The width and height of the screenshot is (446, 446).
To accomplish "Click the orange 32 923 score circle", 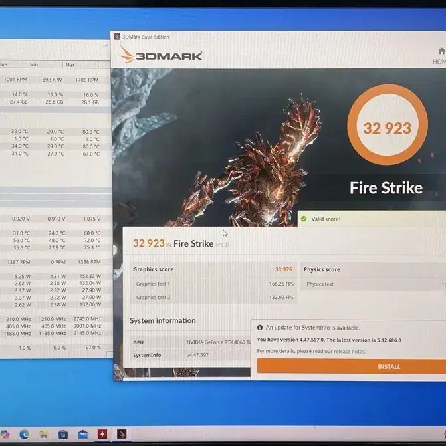I will pyautogui.click(x=388, y=124).
